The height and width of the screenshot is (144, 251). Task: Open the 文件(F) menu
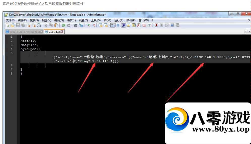10,20
